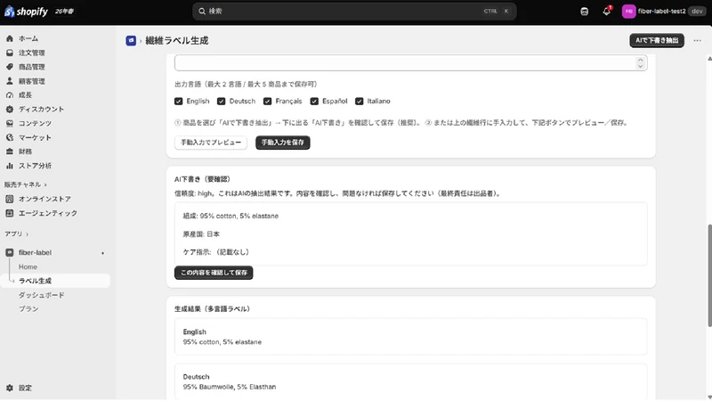Select the ダッシュボード sub-item
712x401 pixels.
pos(41,295)
